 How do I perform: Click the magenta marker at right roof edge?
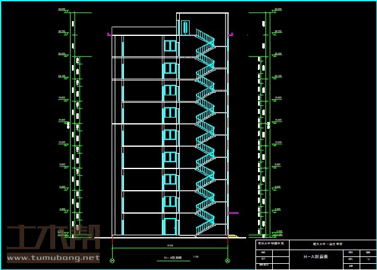tap(231, 35)
